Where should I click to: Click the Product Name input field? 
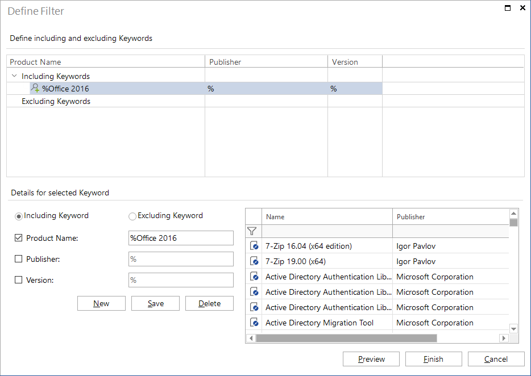181,238
